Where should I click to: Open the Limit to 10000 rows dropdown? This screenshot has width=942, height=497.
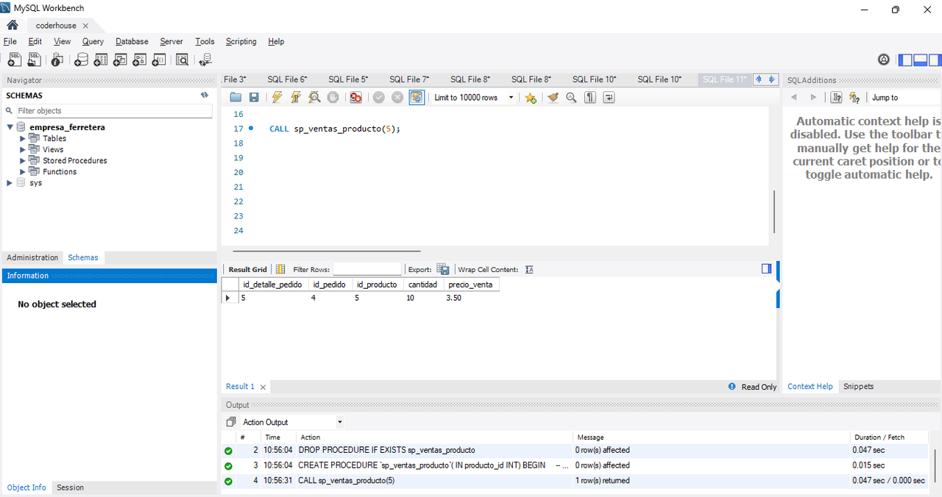click(x=474, y=97)
